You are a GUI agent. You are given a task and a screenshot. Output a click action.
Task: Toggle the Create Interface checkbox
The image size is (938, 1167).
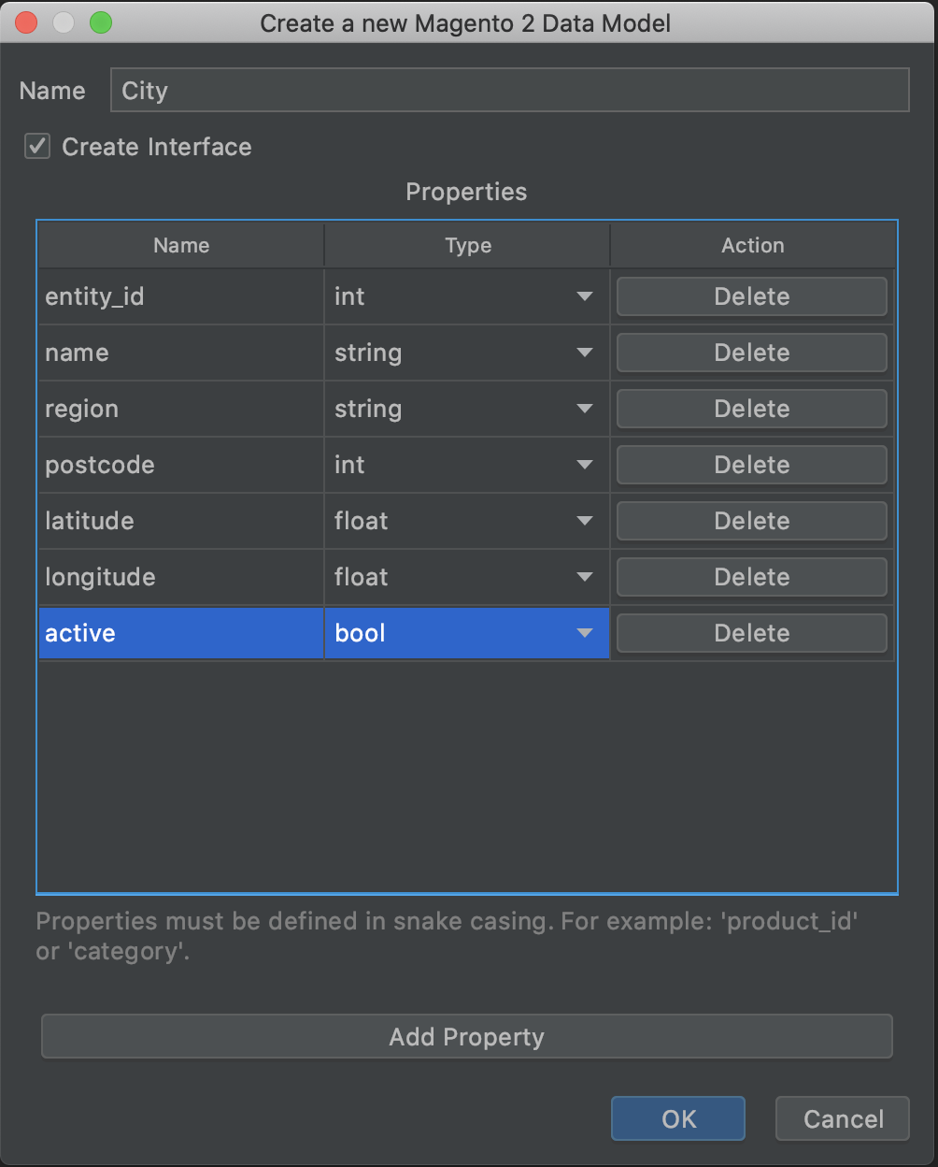pyautogui.click(x=37, y=147)
